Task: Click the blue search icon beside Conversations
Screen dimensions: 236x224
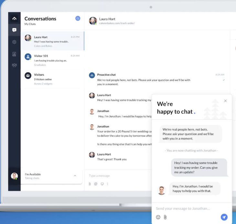Action: pyautogui.click(x=78, y=18)
